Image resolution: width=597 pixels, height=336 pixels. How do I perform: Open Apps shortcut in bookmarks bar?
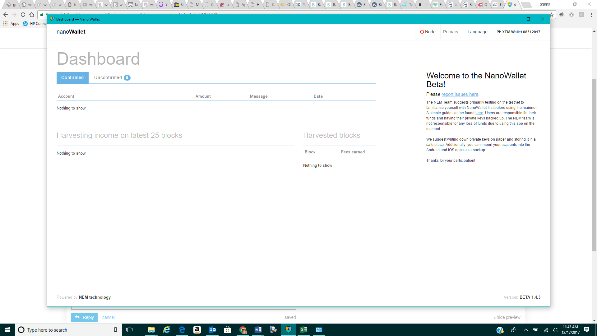tap(11, 24)
